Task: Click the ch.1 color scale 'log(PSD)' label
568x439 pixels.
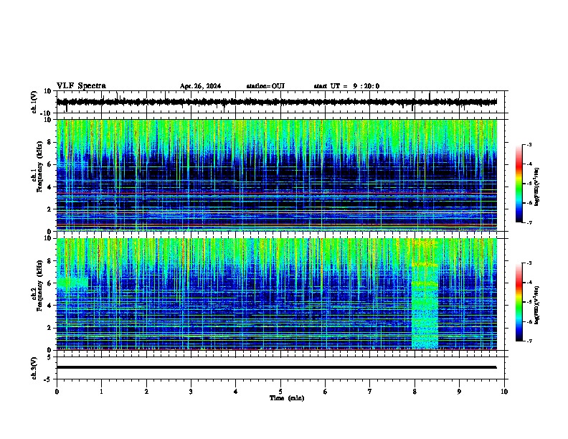Action: 536,187
